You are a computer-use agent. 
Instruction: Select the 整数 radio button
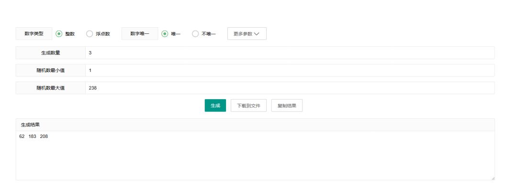pos(59,33)
